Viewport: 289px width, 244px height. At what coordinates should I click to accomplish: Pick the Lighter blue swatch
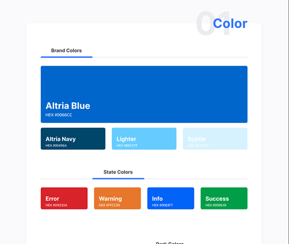pos(144,139)
